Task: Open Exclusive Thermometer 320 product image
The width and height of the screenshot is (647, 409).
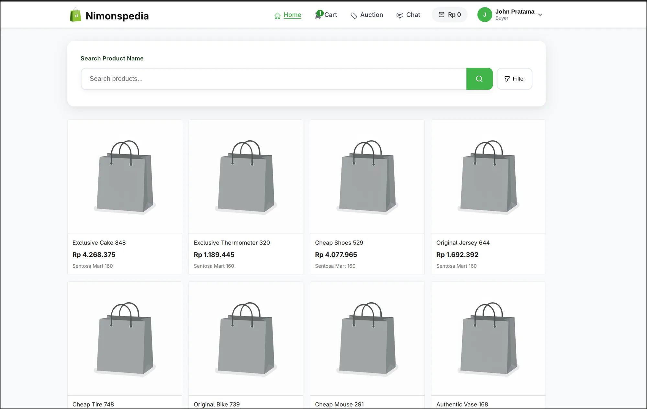Action: (246, 177)
